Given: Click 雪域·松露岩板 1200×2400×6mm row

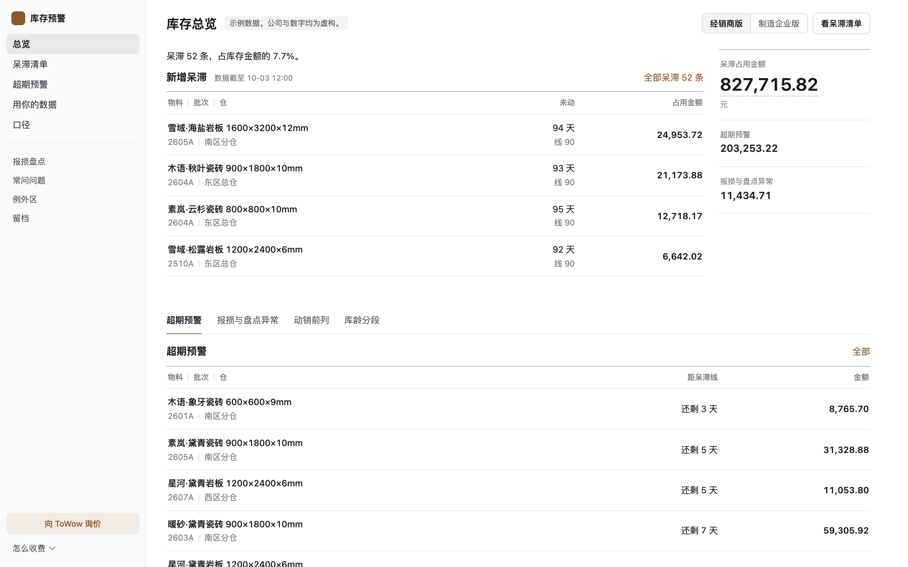Looking at the screenshot, I should (435, 256).
